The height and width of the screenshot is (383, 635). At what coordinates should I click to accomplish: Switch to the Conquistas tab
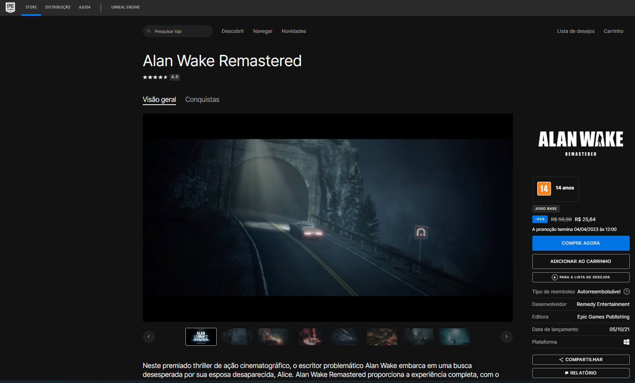202,99
